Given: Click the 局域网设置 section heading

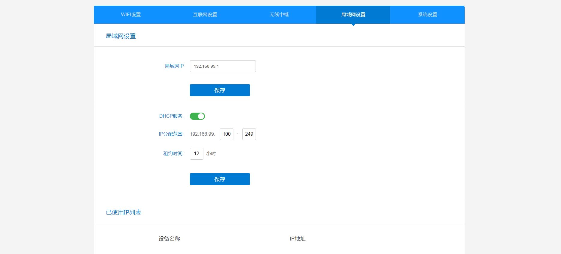Looking at the screenshot, I should tap(121, 36).
